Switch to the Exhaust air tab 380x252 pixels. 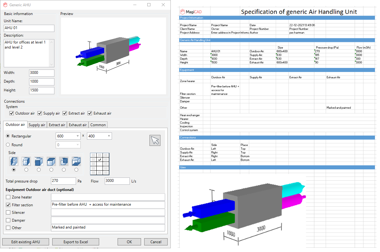coord(78,125)
